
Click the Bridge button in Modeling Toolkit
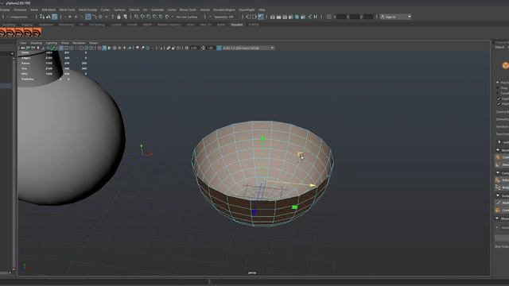point(502,187)
